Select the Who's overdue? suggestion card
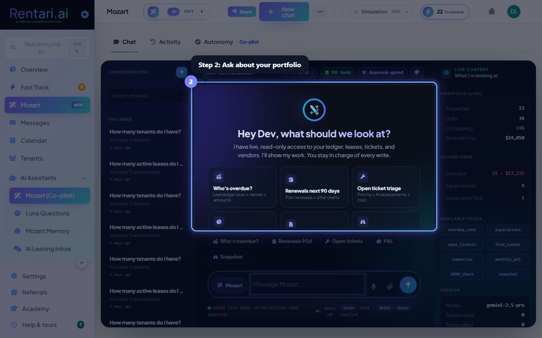Screen dimensions: 542x338 tap(242, 187)
